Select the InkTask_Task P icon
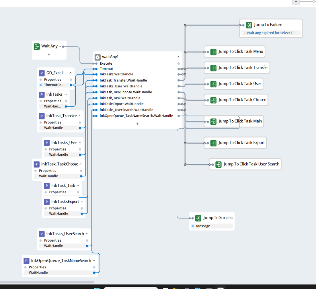This screenshot has width=316, height=289. (46, 186)
